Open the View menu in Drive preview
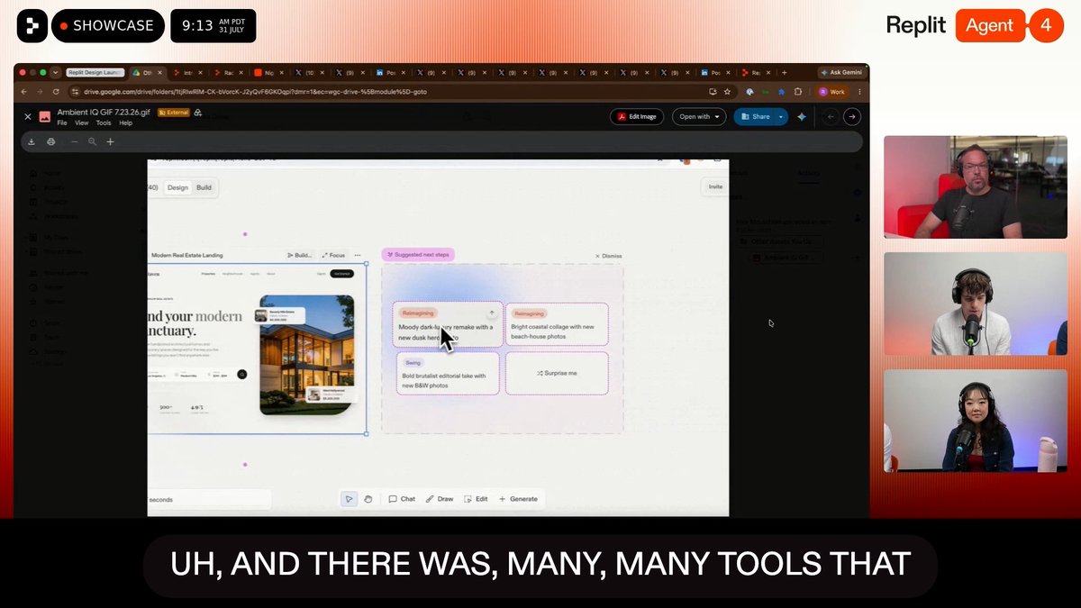1081x608 pixels. 82,123
